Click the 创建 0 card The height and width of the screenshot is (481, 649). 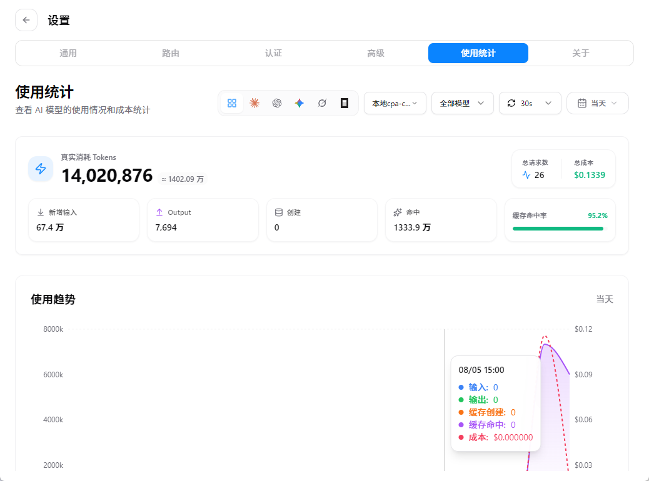(x=322, y=220)
